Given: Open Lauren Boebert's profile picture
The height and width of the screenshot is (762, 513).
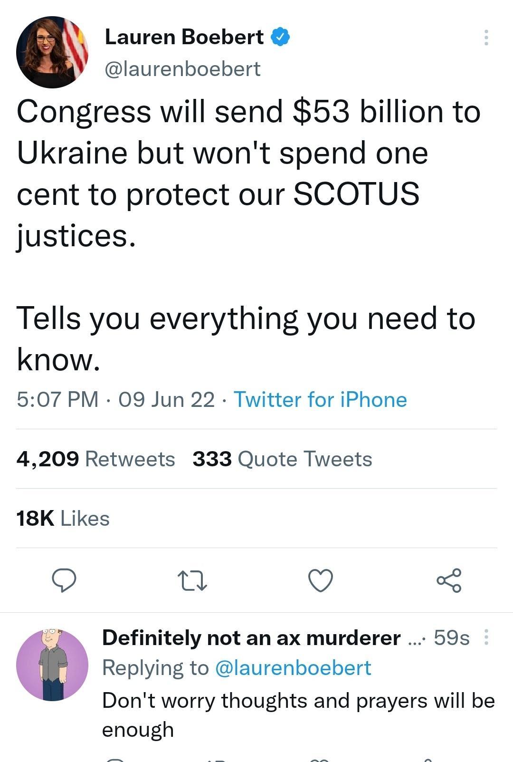Looking at the screenshot, I should [52, 52].
